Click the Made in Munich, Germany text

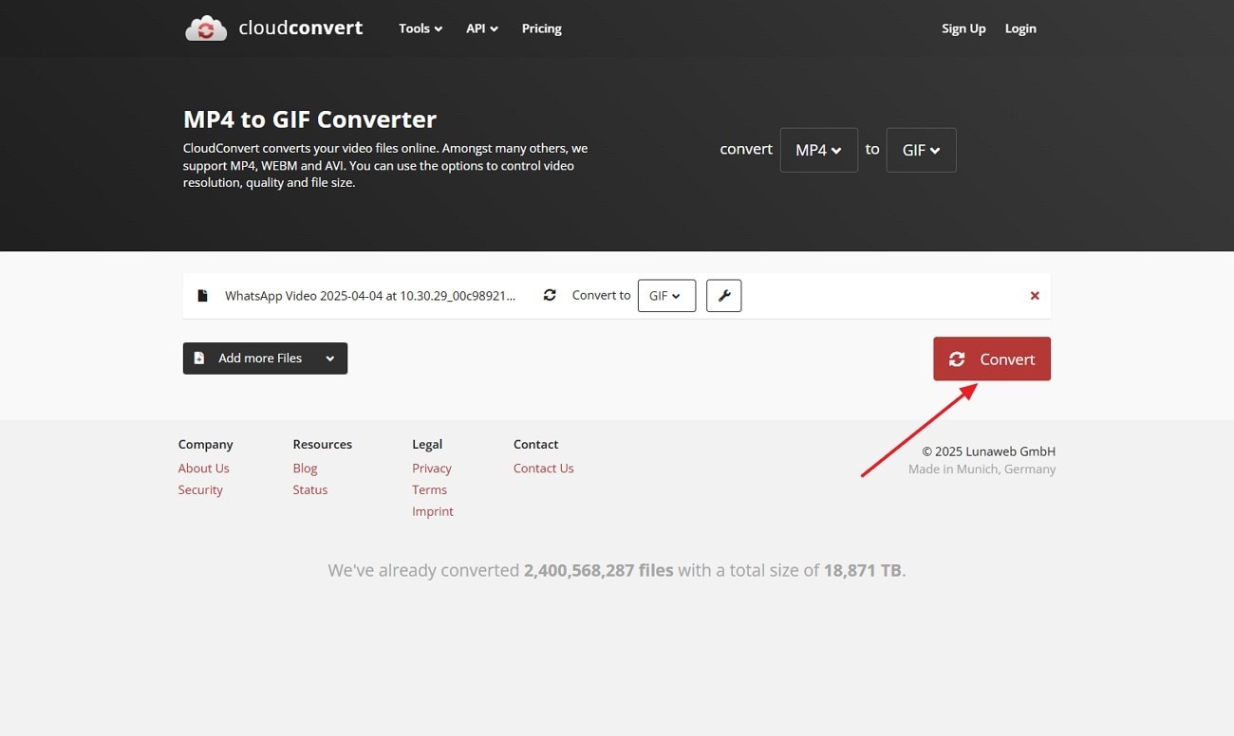[x=982, y=469]
